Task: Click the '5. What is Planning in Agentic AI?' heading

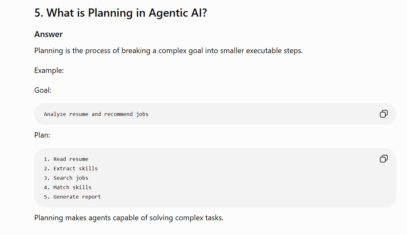Action: coord(121,13)
